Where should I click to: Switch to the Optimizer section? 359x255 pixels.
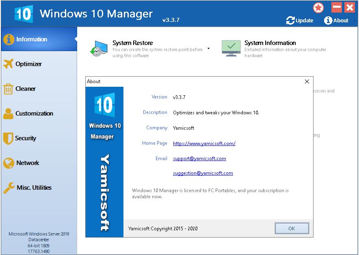point(39,64)
